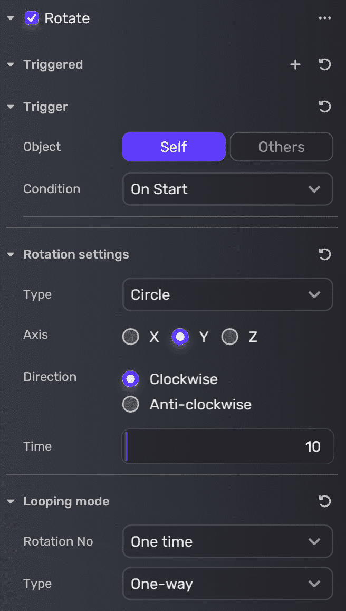Open the looping Type dropdown showing One-way
Screen dimensions: 346x611
coord(227,584)
